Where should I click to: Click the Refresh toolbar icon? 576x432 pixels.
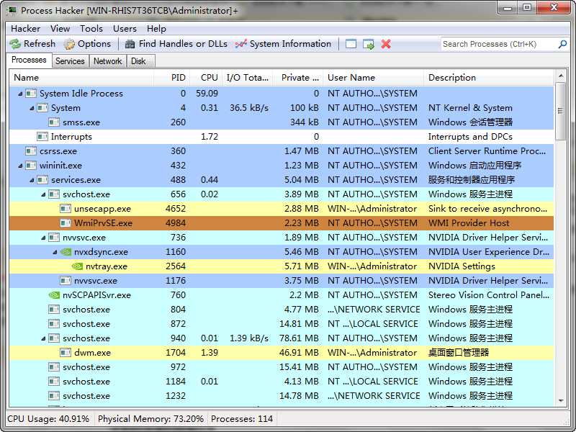(x=17, y=45)
